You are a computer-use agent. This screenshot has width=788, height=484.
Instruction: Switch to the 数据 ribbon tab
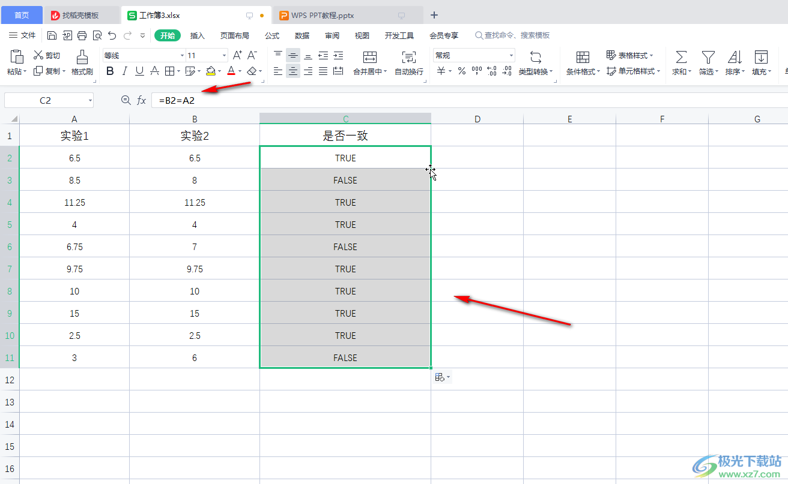point(302,35)
